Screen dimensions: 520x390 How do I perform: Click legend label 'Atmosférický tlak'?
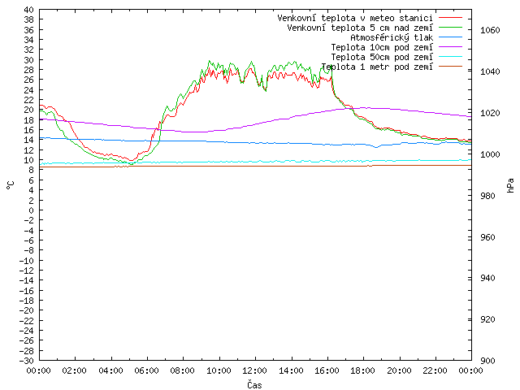click(x=392, y=37)
